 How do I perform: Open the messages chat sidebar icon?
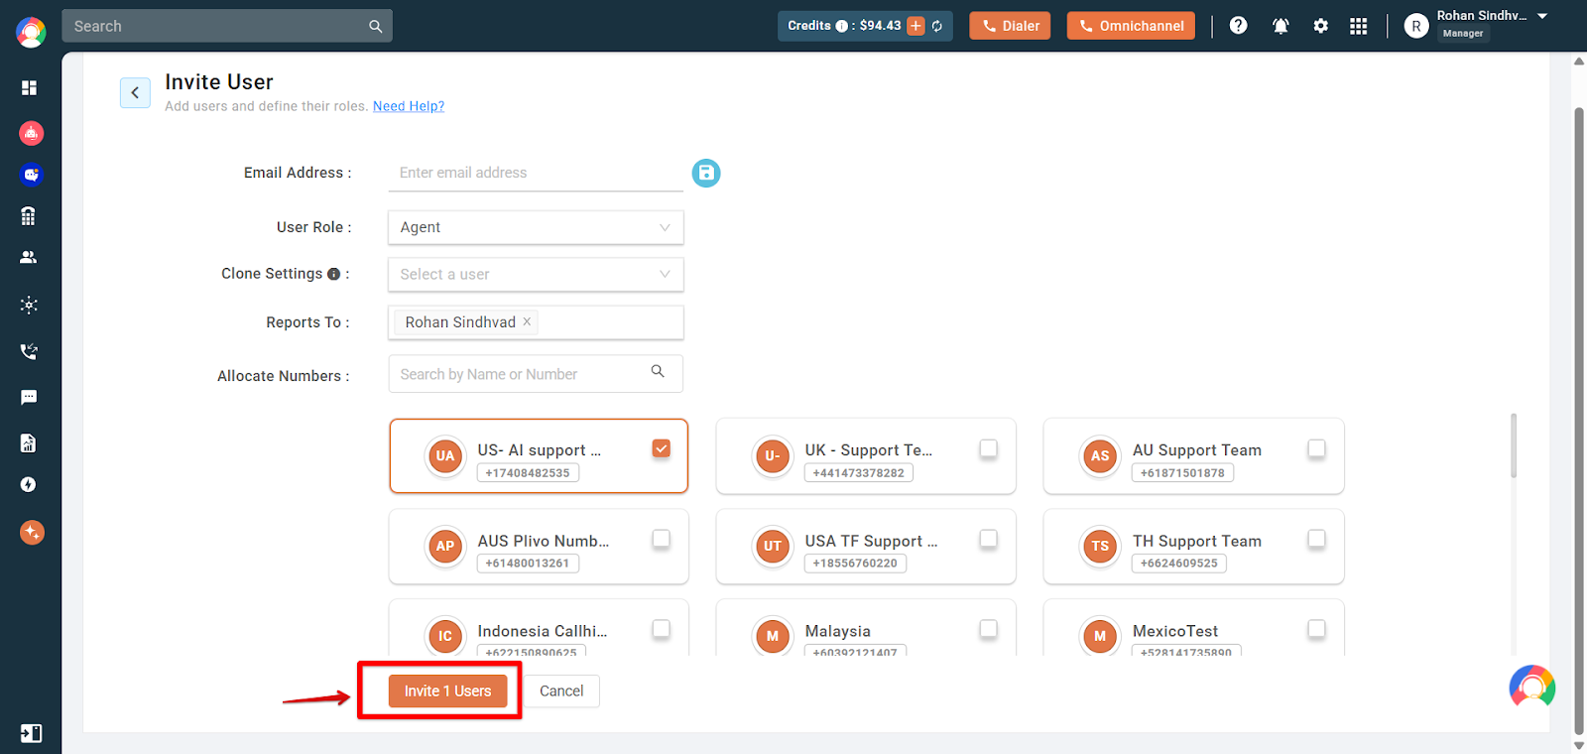29,397
